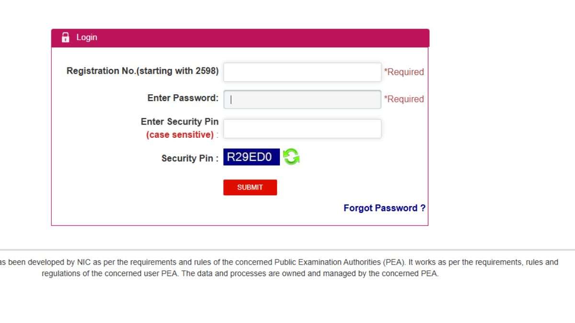Click the case sensitive warning text
575x323 pixels.
point(180,134)
